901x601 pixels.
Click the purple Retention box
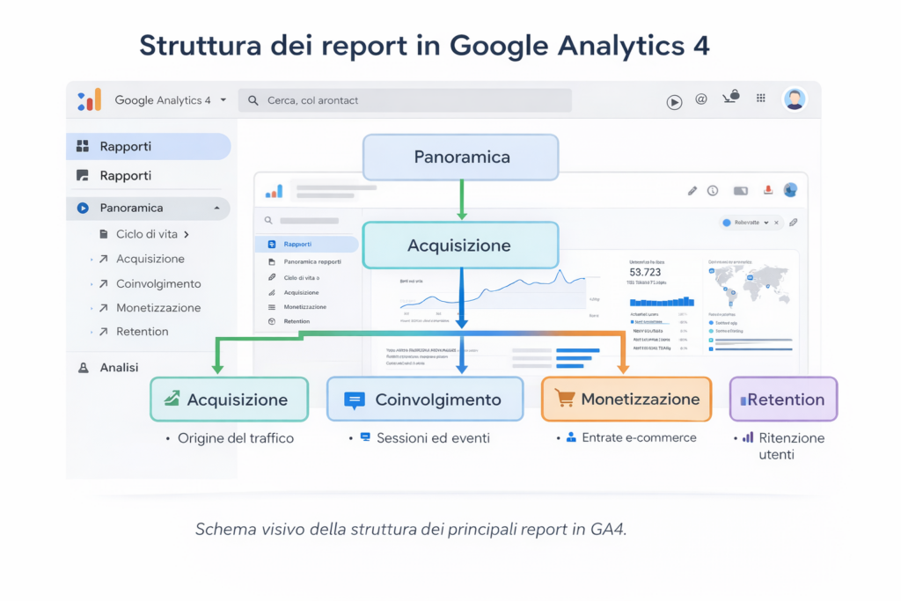(x=783, y=399)
